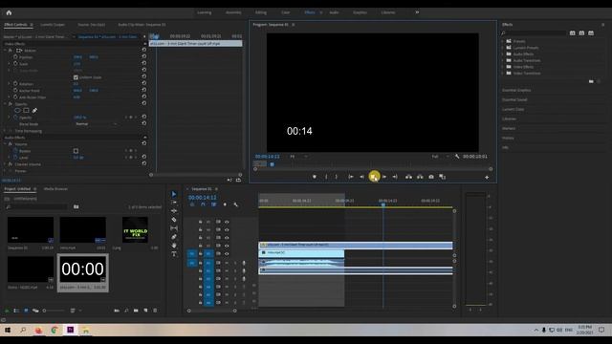Open the Lumetri Scopes tab
Viewport: 612px width, 344px height.
[53, 25]
